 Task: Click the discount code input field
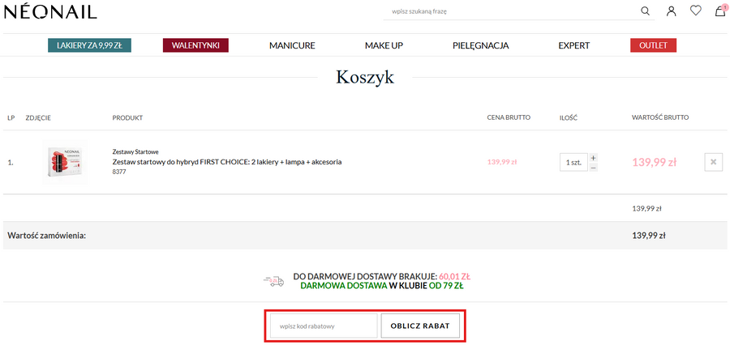pyautogui.click(x=324, y=326)
